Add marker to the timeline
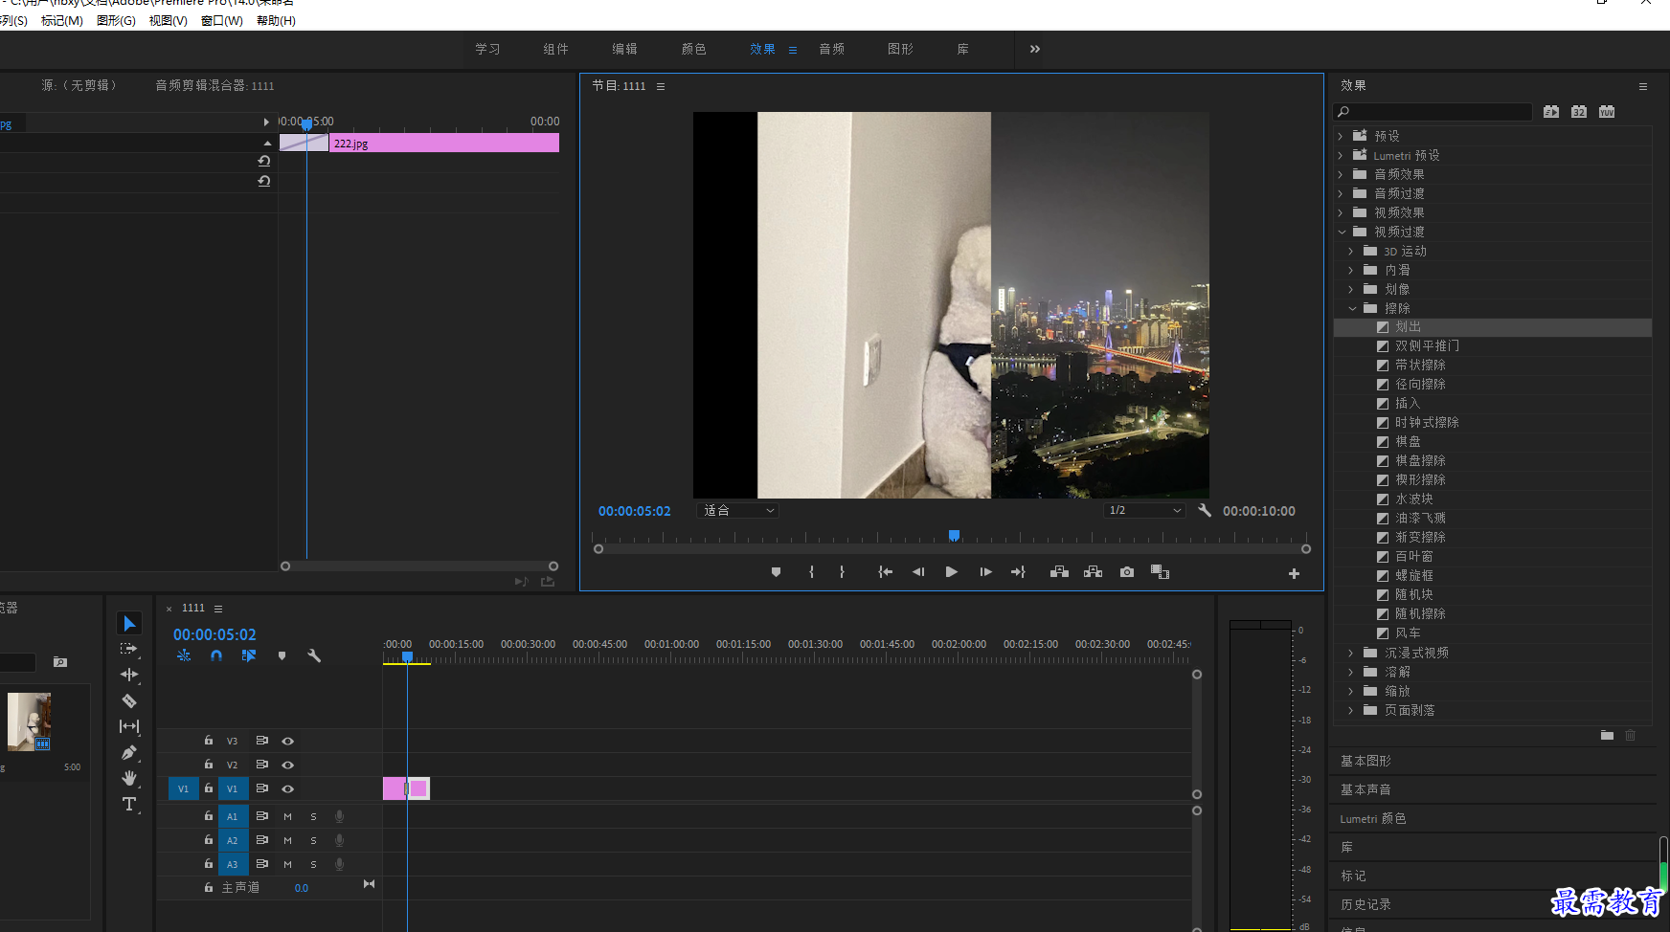Viewport: 1670px width, 932px height. tap(282, 655)
